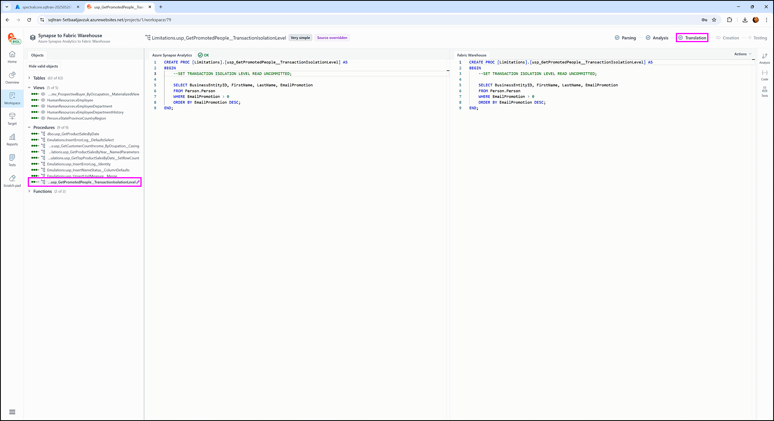Image resolution: width=774 pixels, height=421 pixels.
Task: Switch to the Azure Synapse Analytics tab
Action: pyautogui.click(x=172, y=55)
